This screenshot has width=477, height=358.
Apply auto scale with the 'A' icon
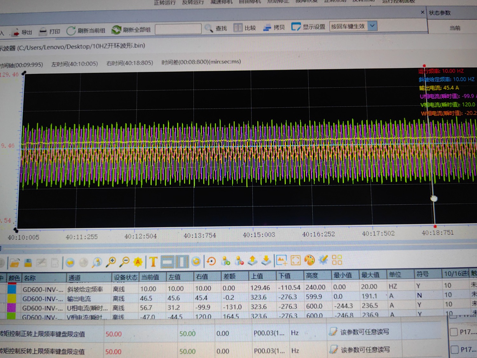138,262
